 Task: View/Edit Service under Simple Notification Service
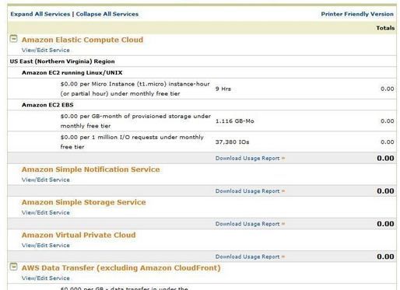point(46,180)
